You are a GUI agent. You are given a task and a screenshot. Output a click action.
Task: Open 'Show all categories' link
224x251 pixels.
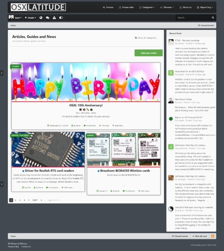point(146,38)
